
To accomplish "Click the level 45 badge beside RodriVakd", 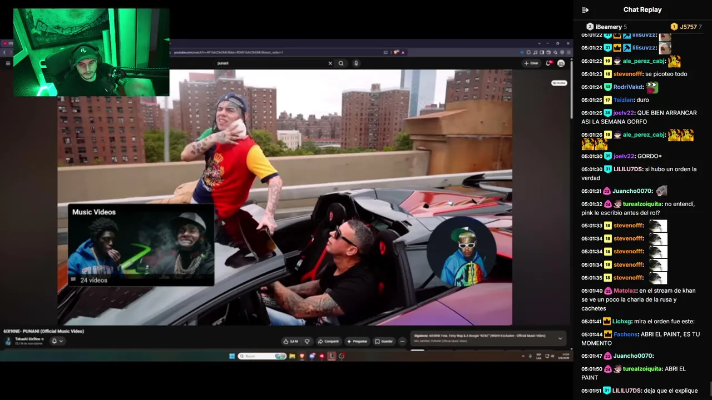I will [x=608, y=87].
